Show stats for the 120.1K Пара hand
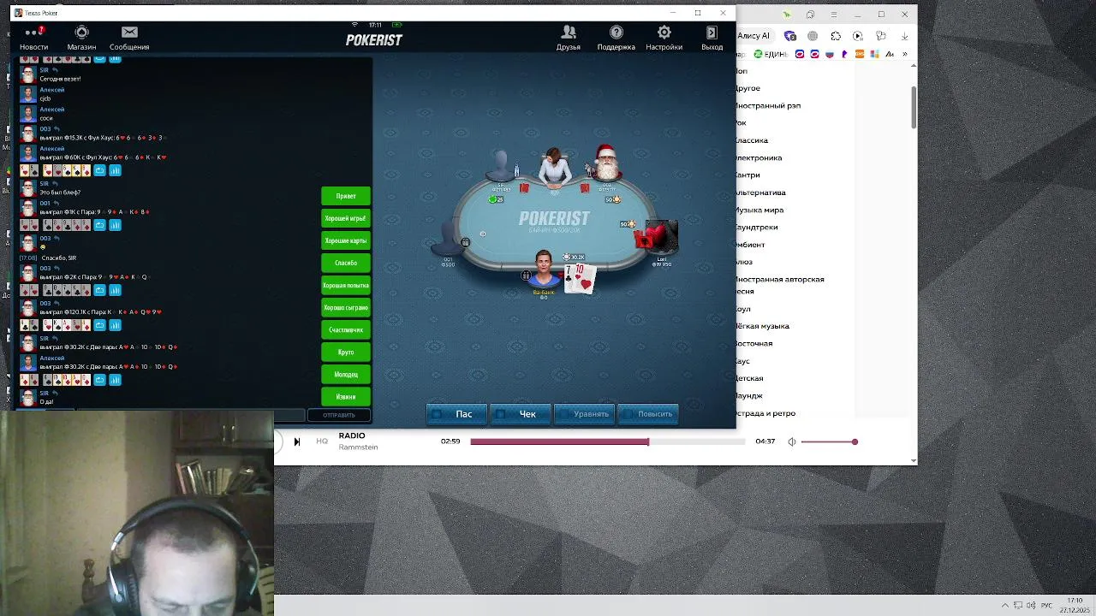The image size is (1096, 616). tap(115, 325)
